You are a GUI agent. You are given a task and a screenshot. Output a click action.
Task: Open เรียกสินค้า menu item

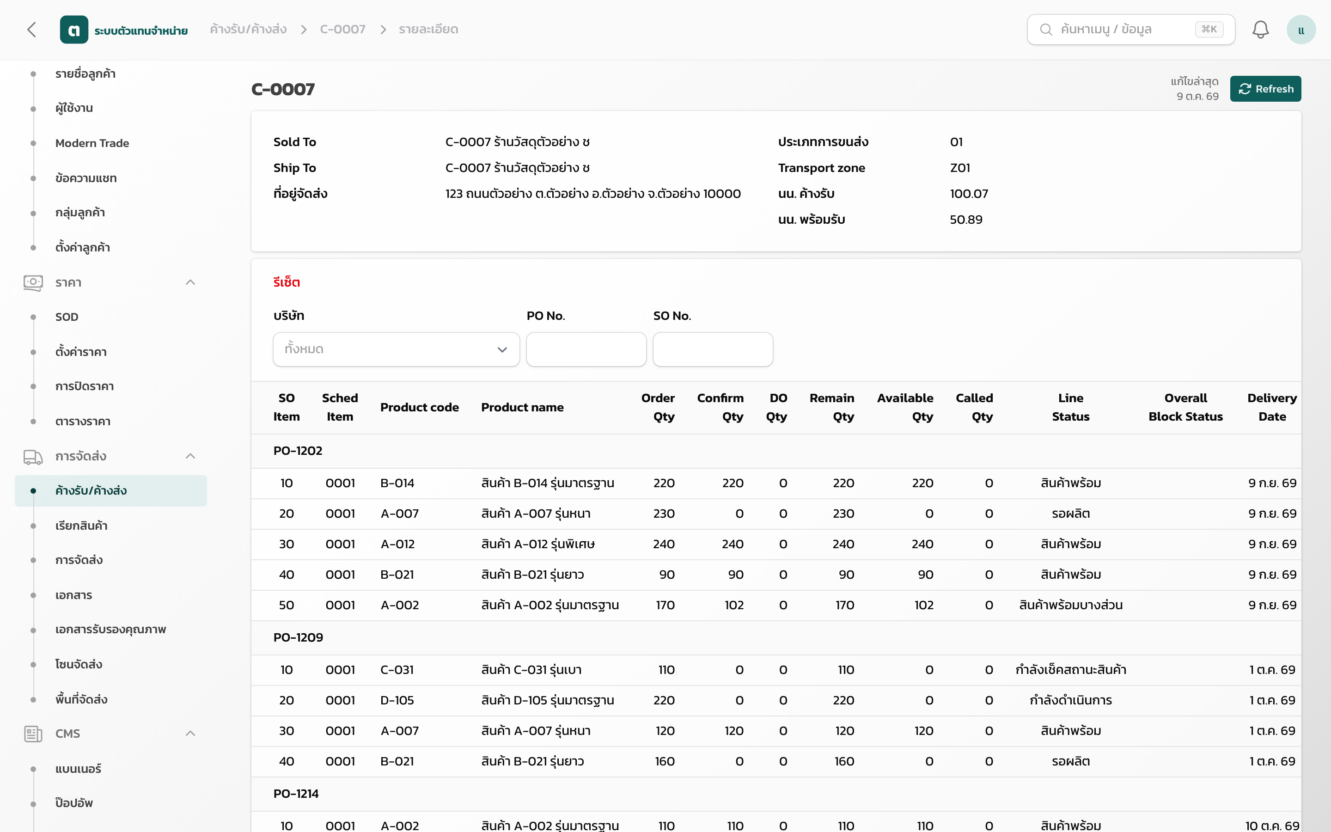81,526
